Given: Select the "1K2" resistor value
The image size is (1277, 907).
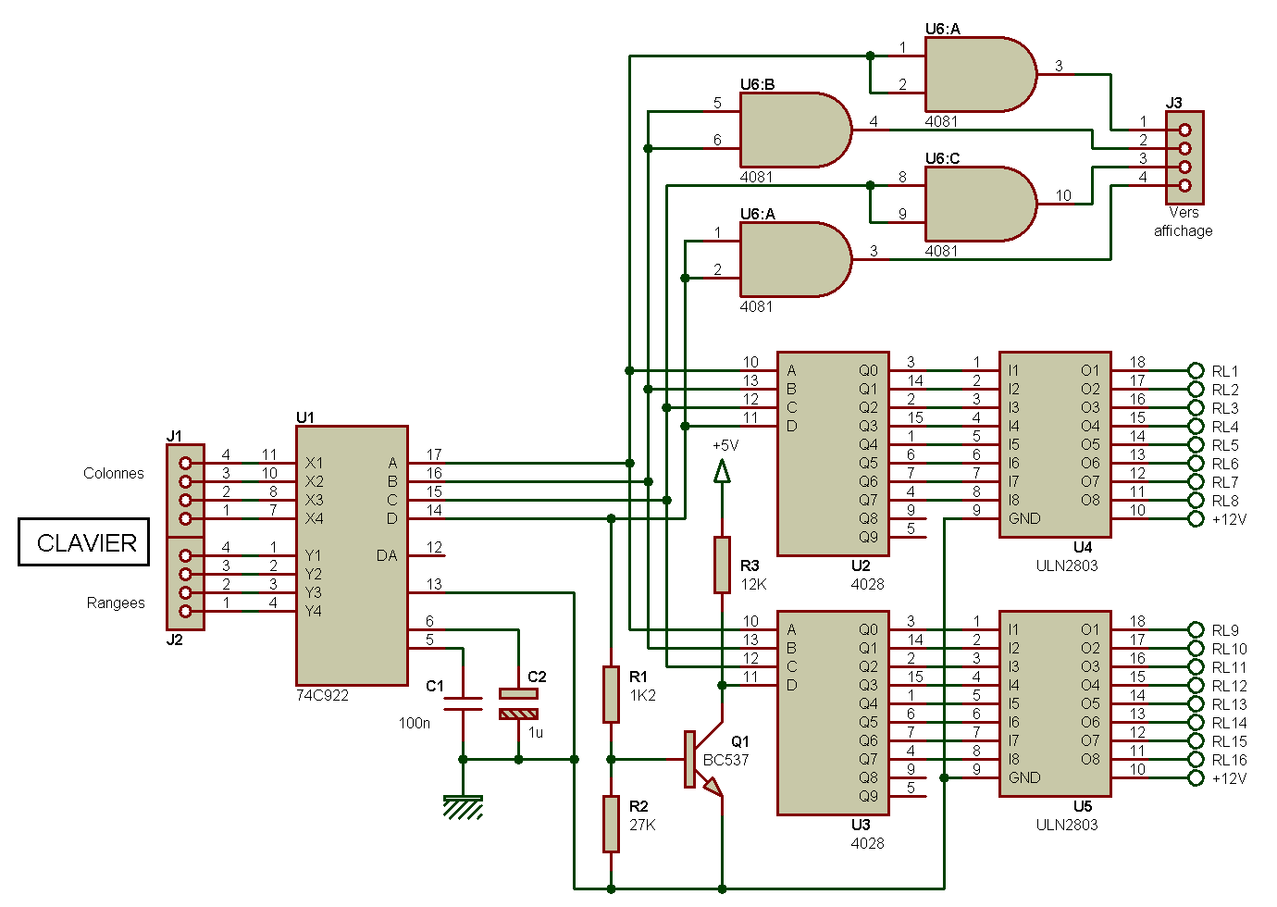Looking at the screenshot, I should [643, 695].
